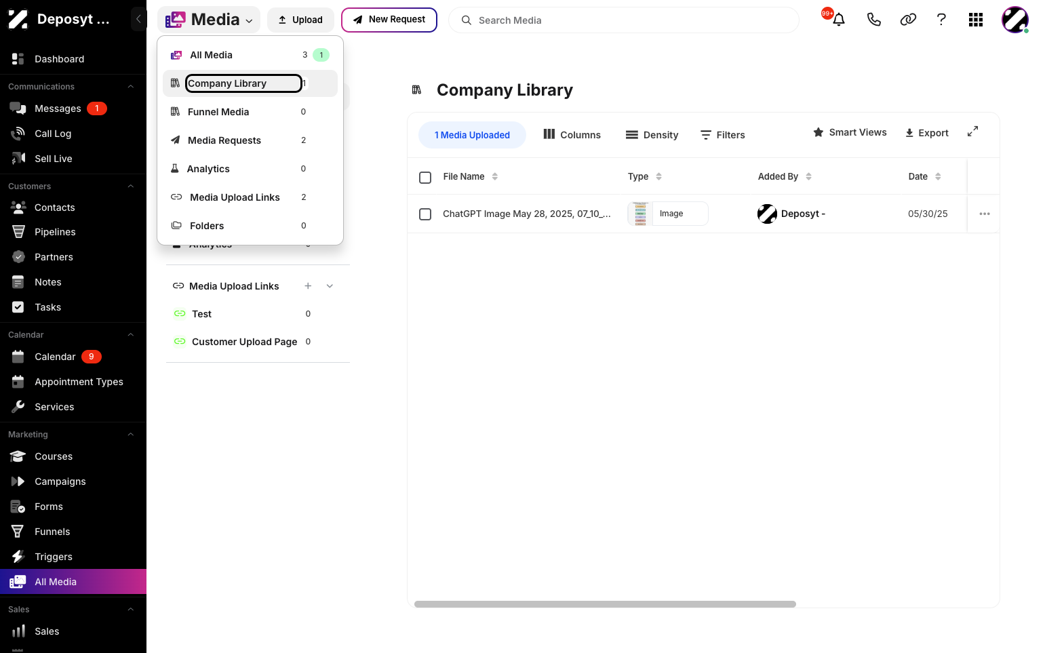Open the notifications bell icon

point(839,20)
